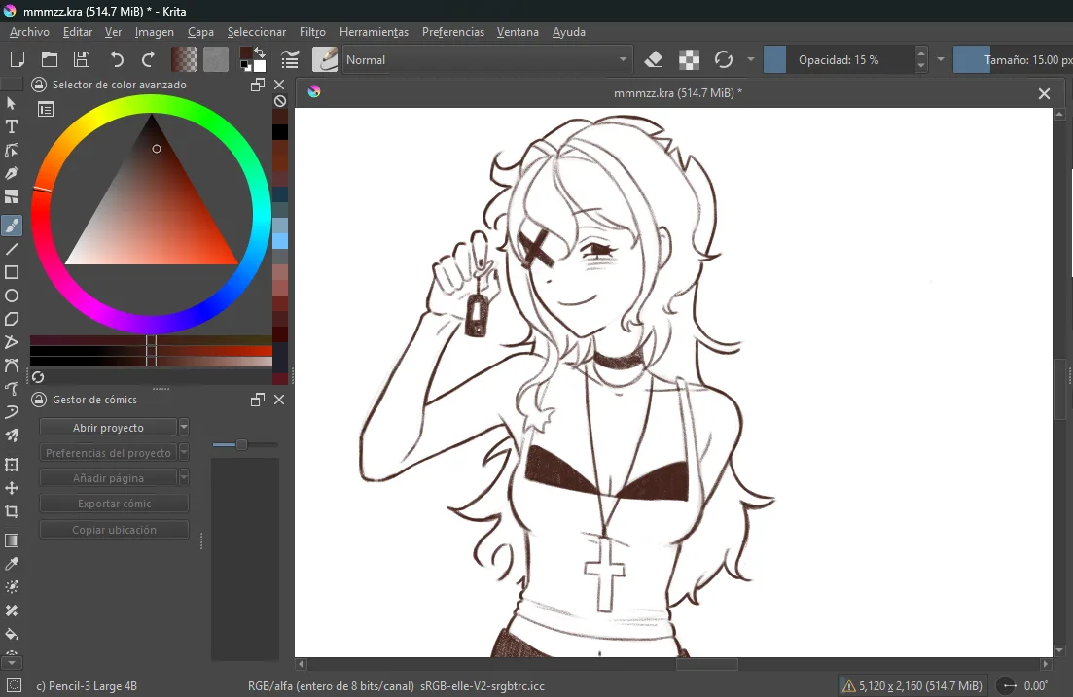1073x697 pixels.
Task: Open the Herramientas menu
Action: point(374,31)
